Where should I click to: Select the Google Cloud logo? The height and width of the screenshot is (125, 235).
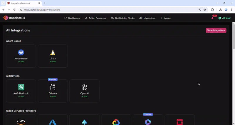coord(116,122)
